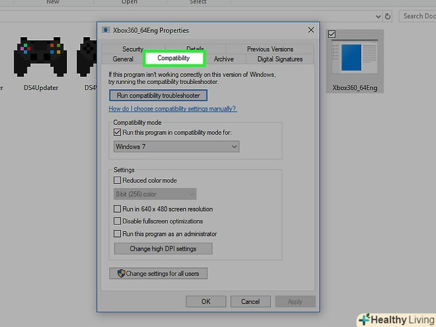Select the DS4Updater controller icon in Explorer

tap(40, 57)
